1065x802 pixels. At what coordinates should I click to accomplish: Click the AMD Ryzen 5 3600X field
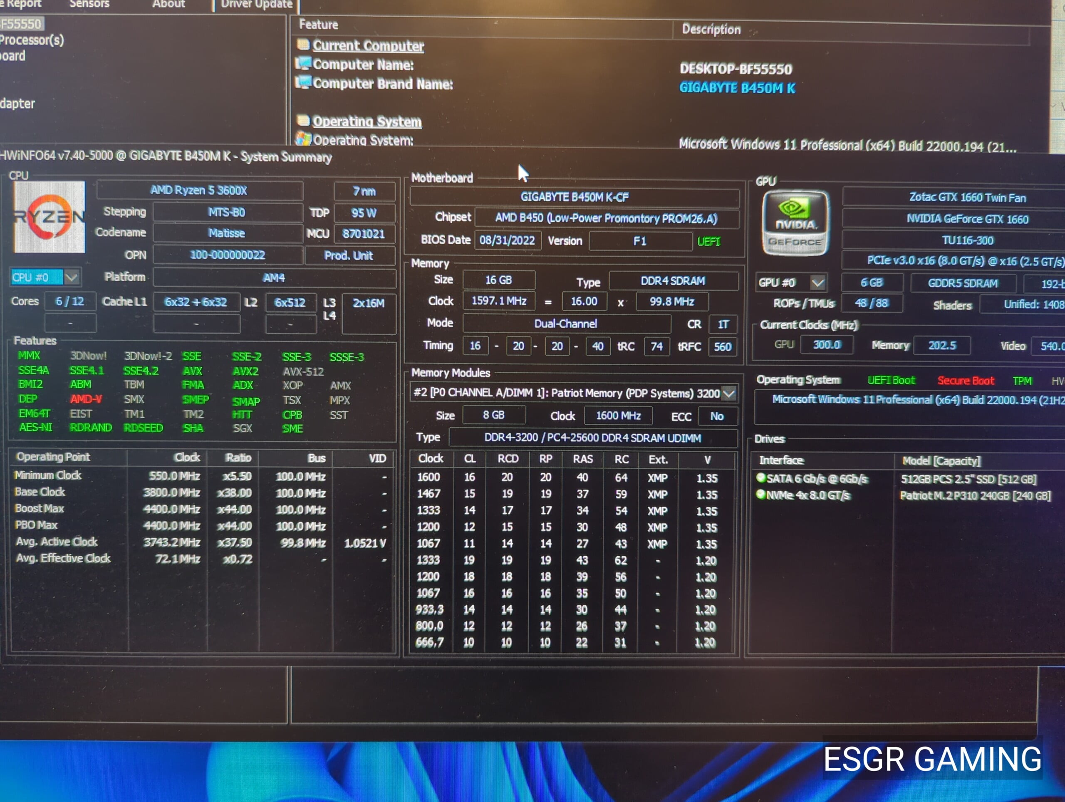(x=199, y=190)
